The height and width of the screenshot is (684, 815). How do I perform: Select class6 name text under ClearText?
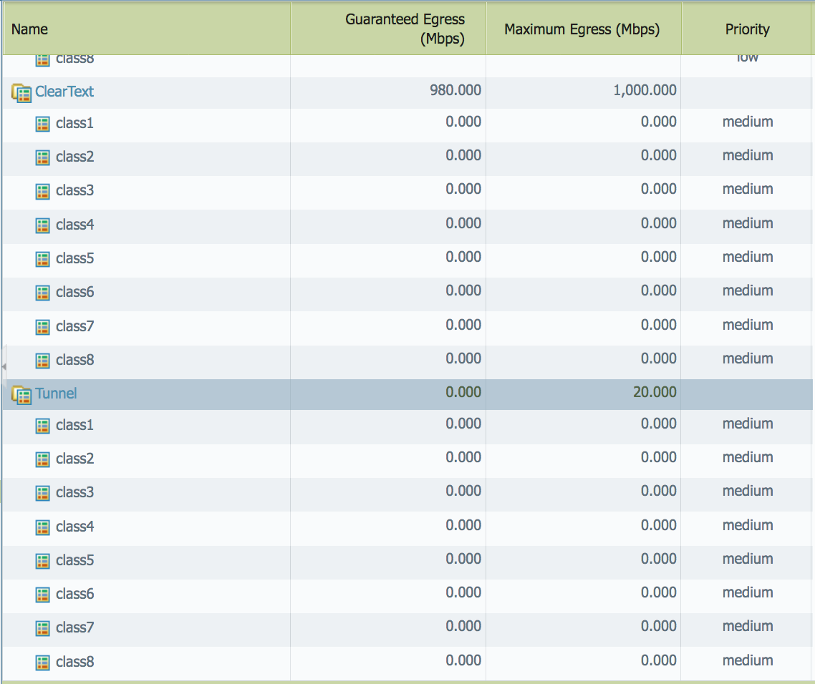75,292
